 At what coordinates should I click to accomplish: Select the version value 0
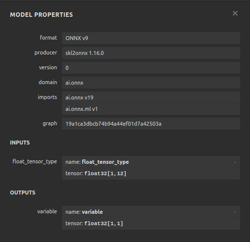(x=151, y=68)
